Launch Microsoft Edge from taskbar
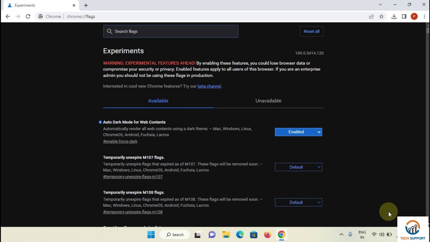 click(x=240, y=235)
